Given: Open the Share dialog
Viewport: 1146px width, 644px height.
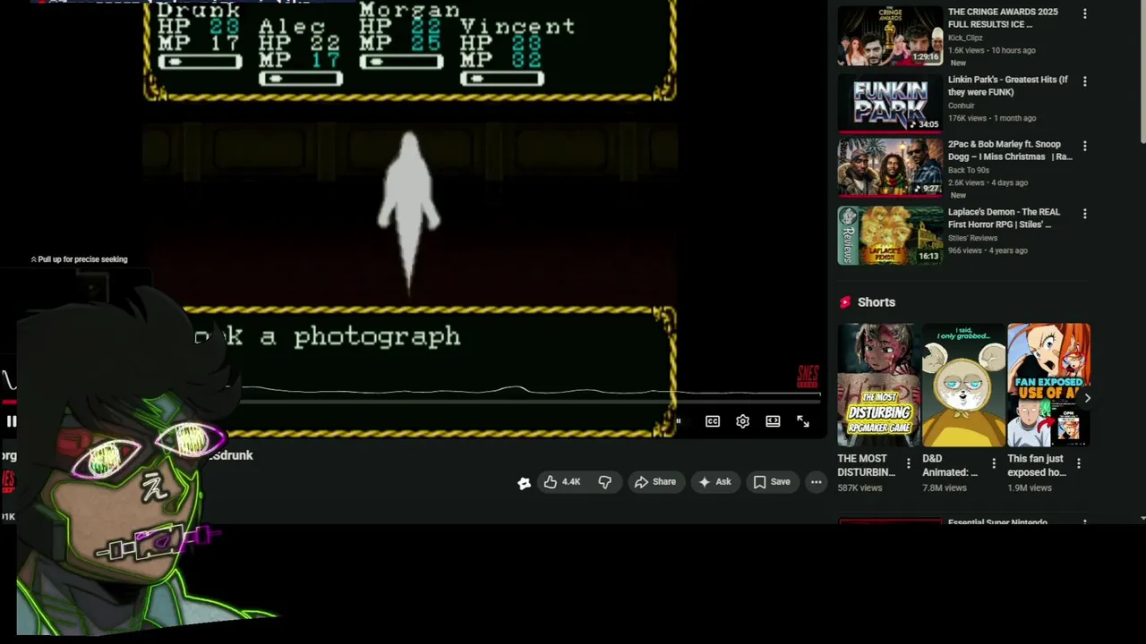Looking at the screenshot, I should (655, 482).
